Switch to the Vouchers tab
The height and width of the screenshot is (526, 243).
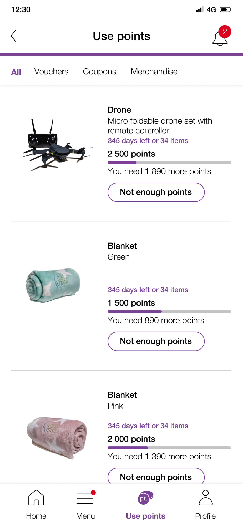point(51,72)
